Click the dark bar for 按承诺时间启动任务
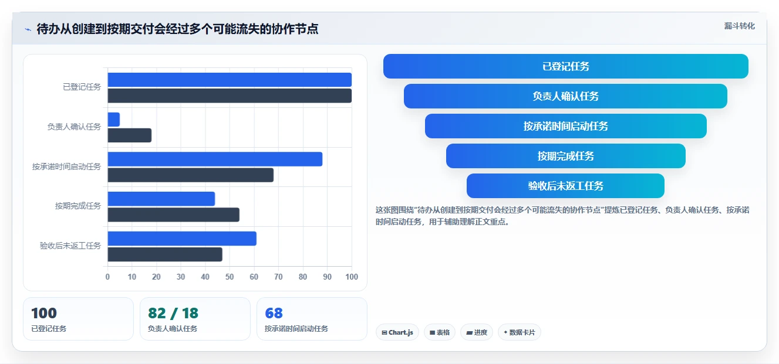 (x=191, y=175)
